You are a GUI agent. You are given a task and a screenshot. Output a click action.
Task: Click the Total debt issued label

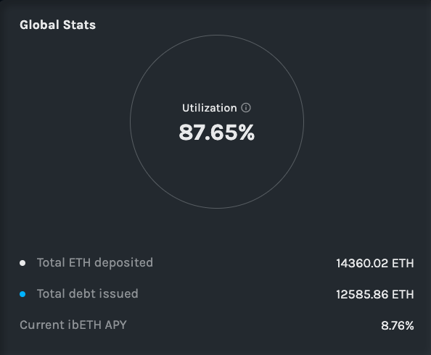coord(87,293)
